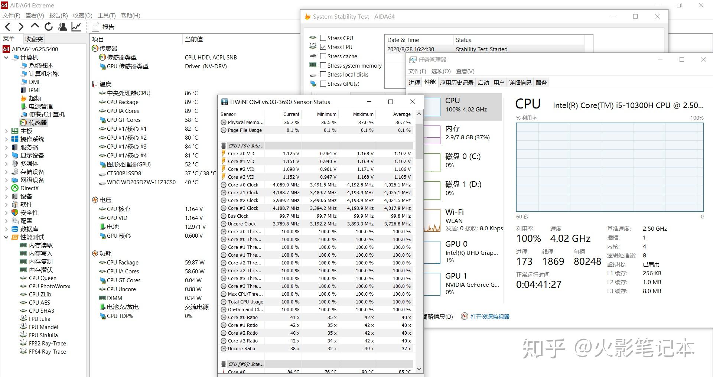Image resolution: width=713 pixels, height=377 pixels.
Task: Click the AIDA64 back navigation arrow
Action: click(x=8, y=27)
